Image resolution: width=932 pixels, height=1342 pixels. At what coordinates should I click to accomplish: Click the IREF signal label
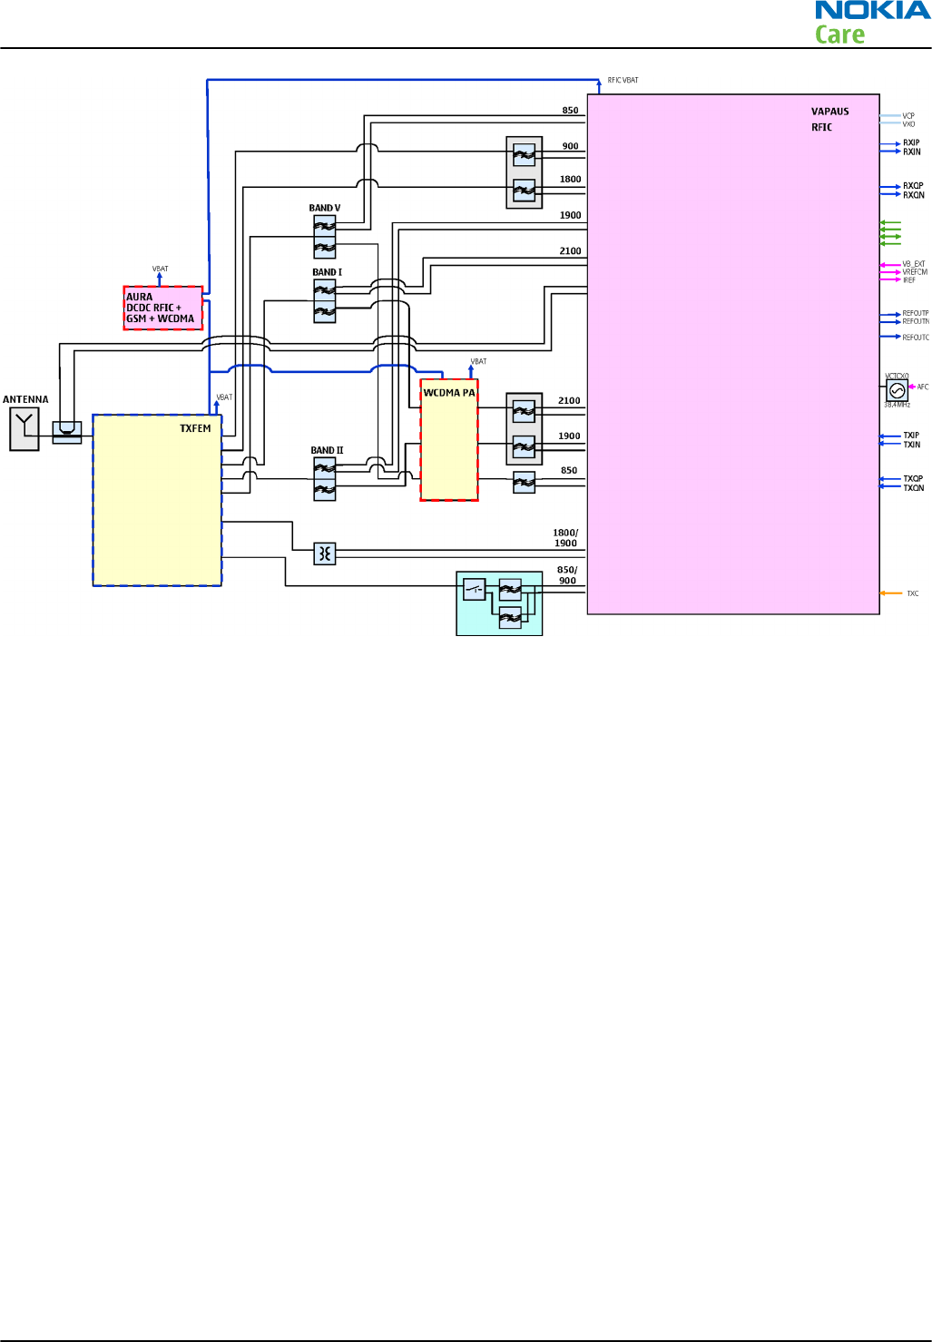tap(909, 280)
